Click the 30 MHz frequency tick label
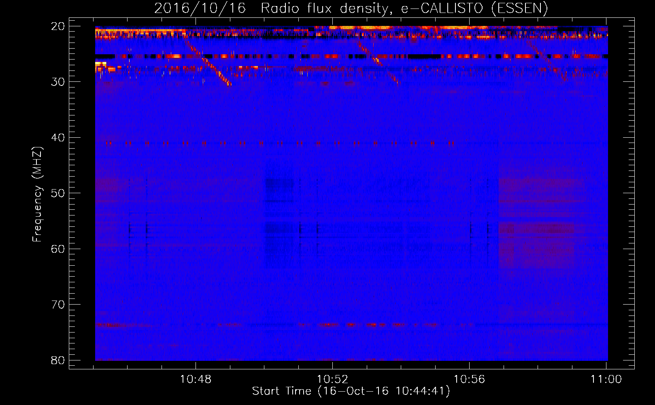Image resolution: width=655 pixels, height=405 pixels. (x=58, y=82)
